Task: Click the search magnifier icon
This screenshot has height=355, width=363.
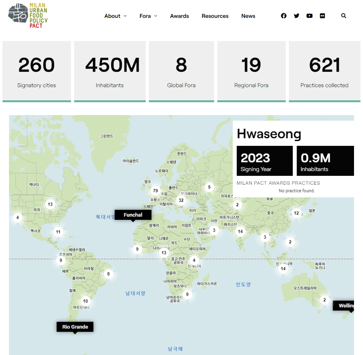Action: 344,16
